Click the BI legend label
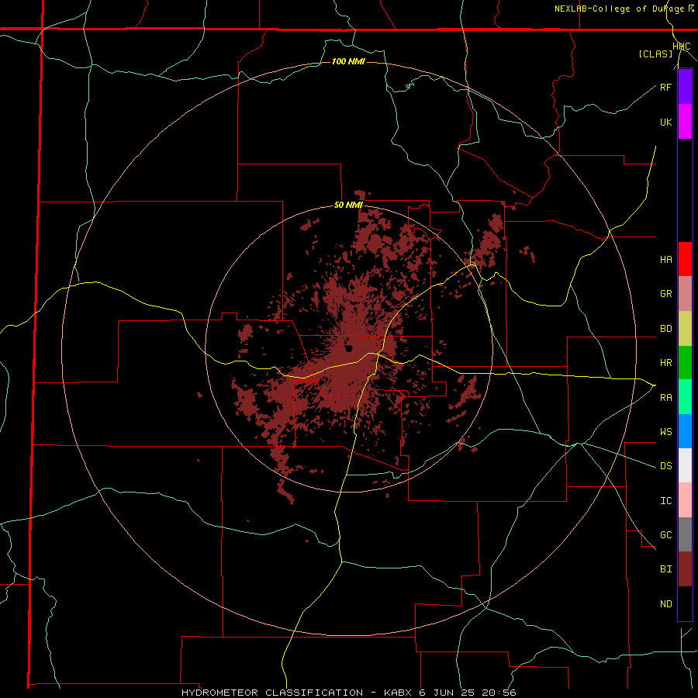The image size is (698, 698). pos(665,569)
